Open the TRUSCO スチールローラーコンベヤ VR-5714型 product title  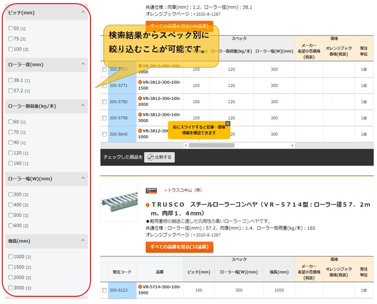(x=260, y=209)
